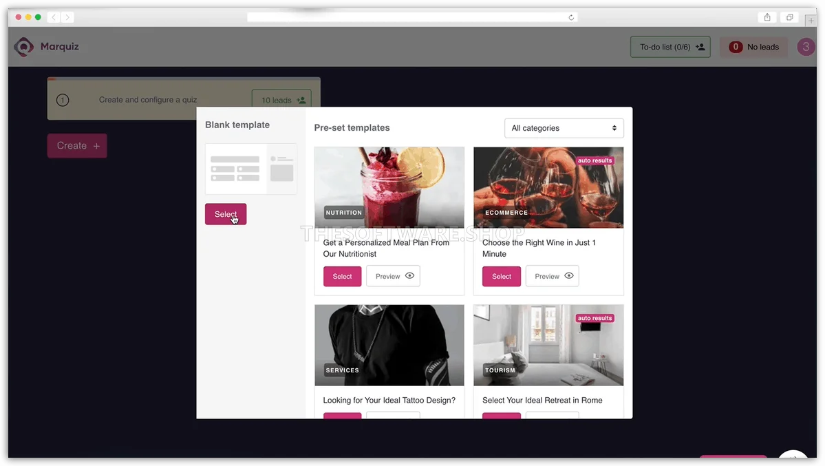Expand the All categories dropdown
The width and height of the screenshot is (825, 466).
564,128
